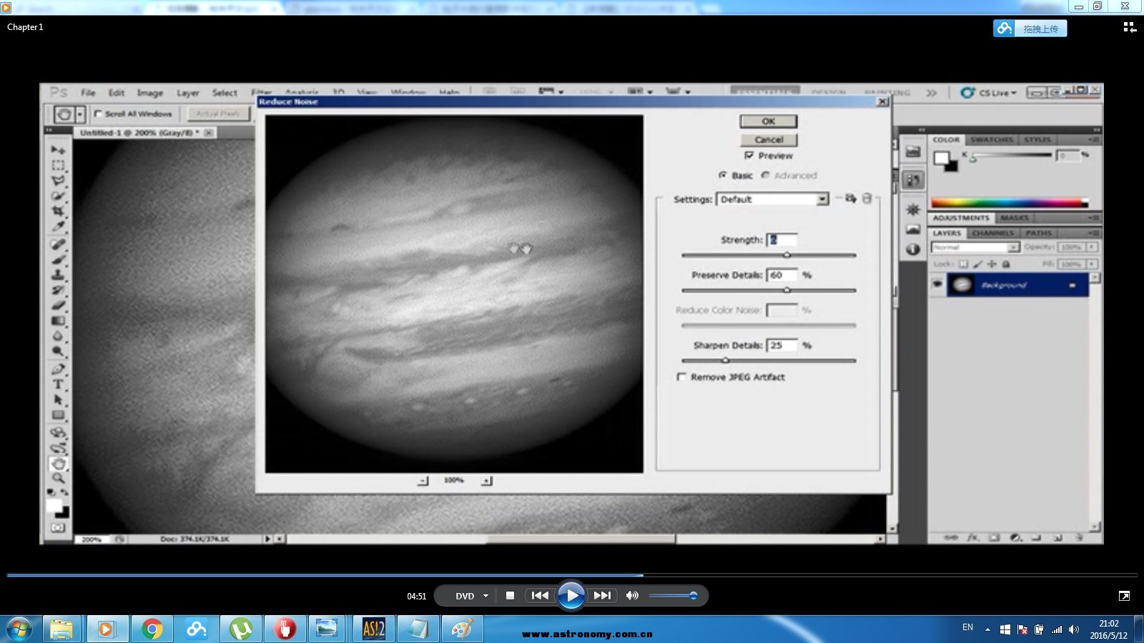Select the Zoom magnifier tool
1144x643 pixels.
[58, 478]
